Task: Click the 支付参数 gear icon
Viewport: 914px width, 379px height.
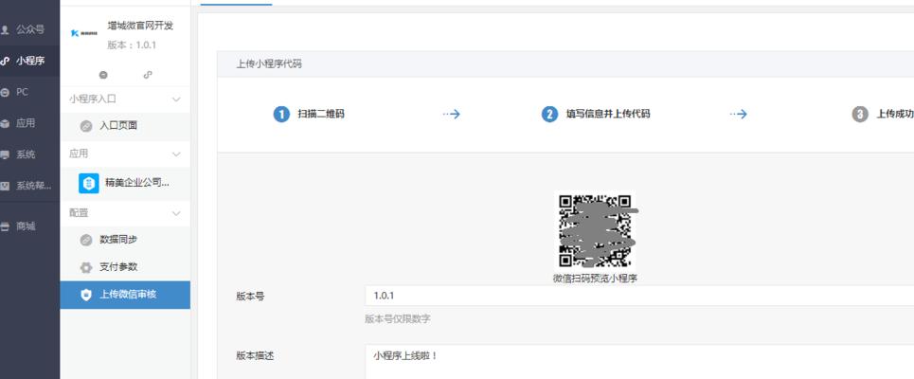Action: point(86,267)
